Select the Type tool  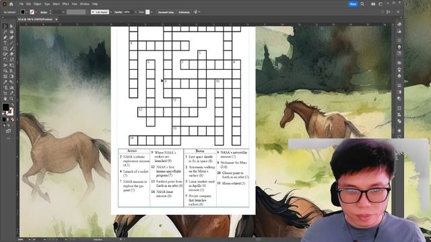pyautogui.click(x=5, y=43)
